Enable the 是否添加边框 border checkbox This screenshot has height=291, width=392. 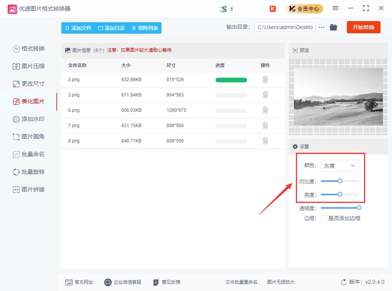[x=323, y=218]
